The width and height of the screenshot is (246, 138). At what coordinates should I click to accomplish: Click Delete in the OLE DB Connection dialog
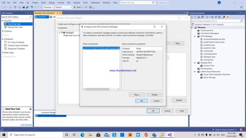(x=155, y=95)
